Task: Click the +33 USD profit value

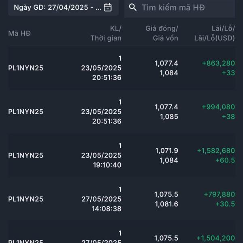Action: (x=228, y=73)
